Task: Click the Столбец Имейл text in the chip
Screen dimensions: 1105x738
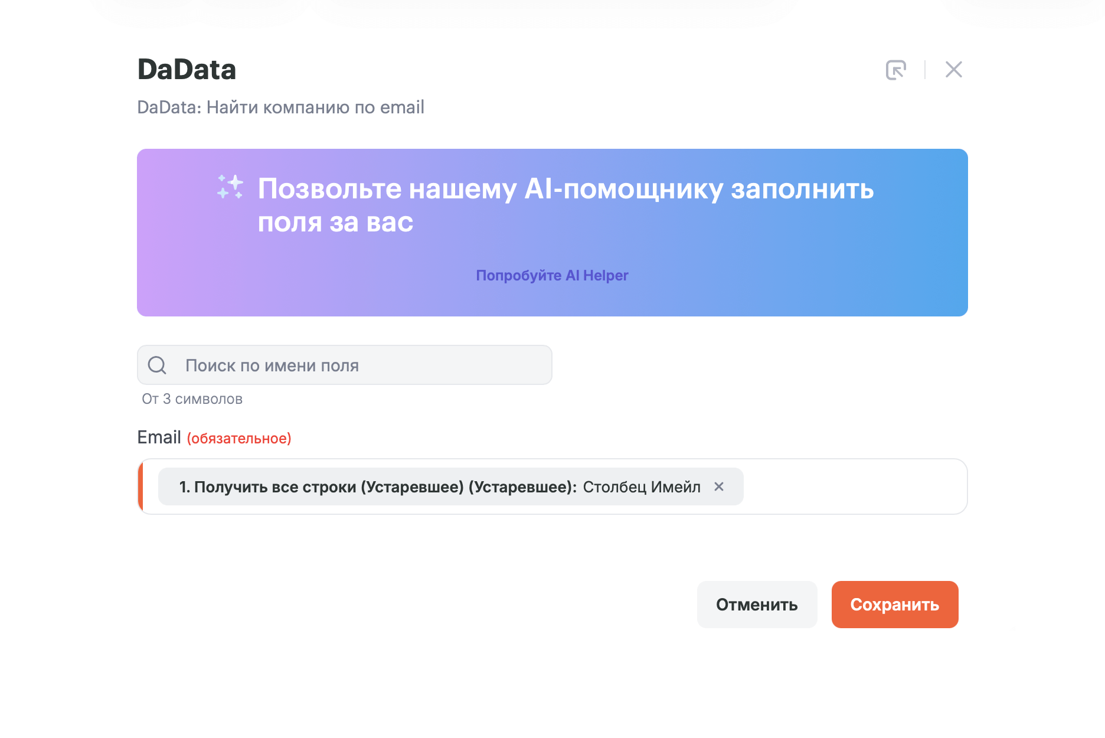Action: point(642,487)
